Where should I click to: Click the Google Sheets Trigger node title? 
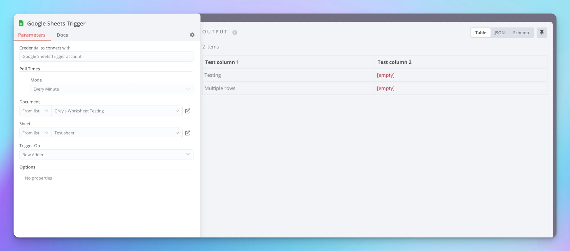coord(56,23)
